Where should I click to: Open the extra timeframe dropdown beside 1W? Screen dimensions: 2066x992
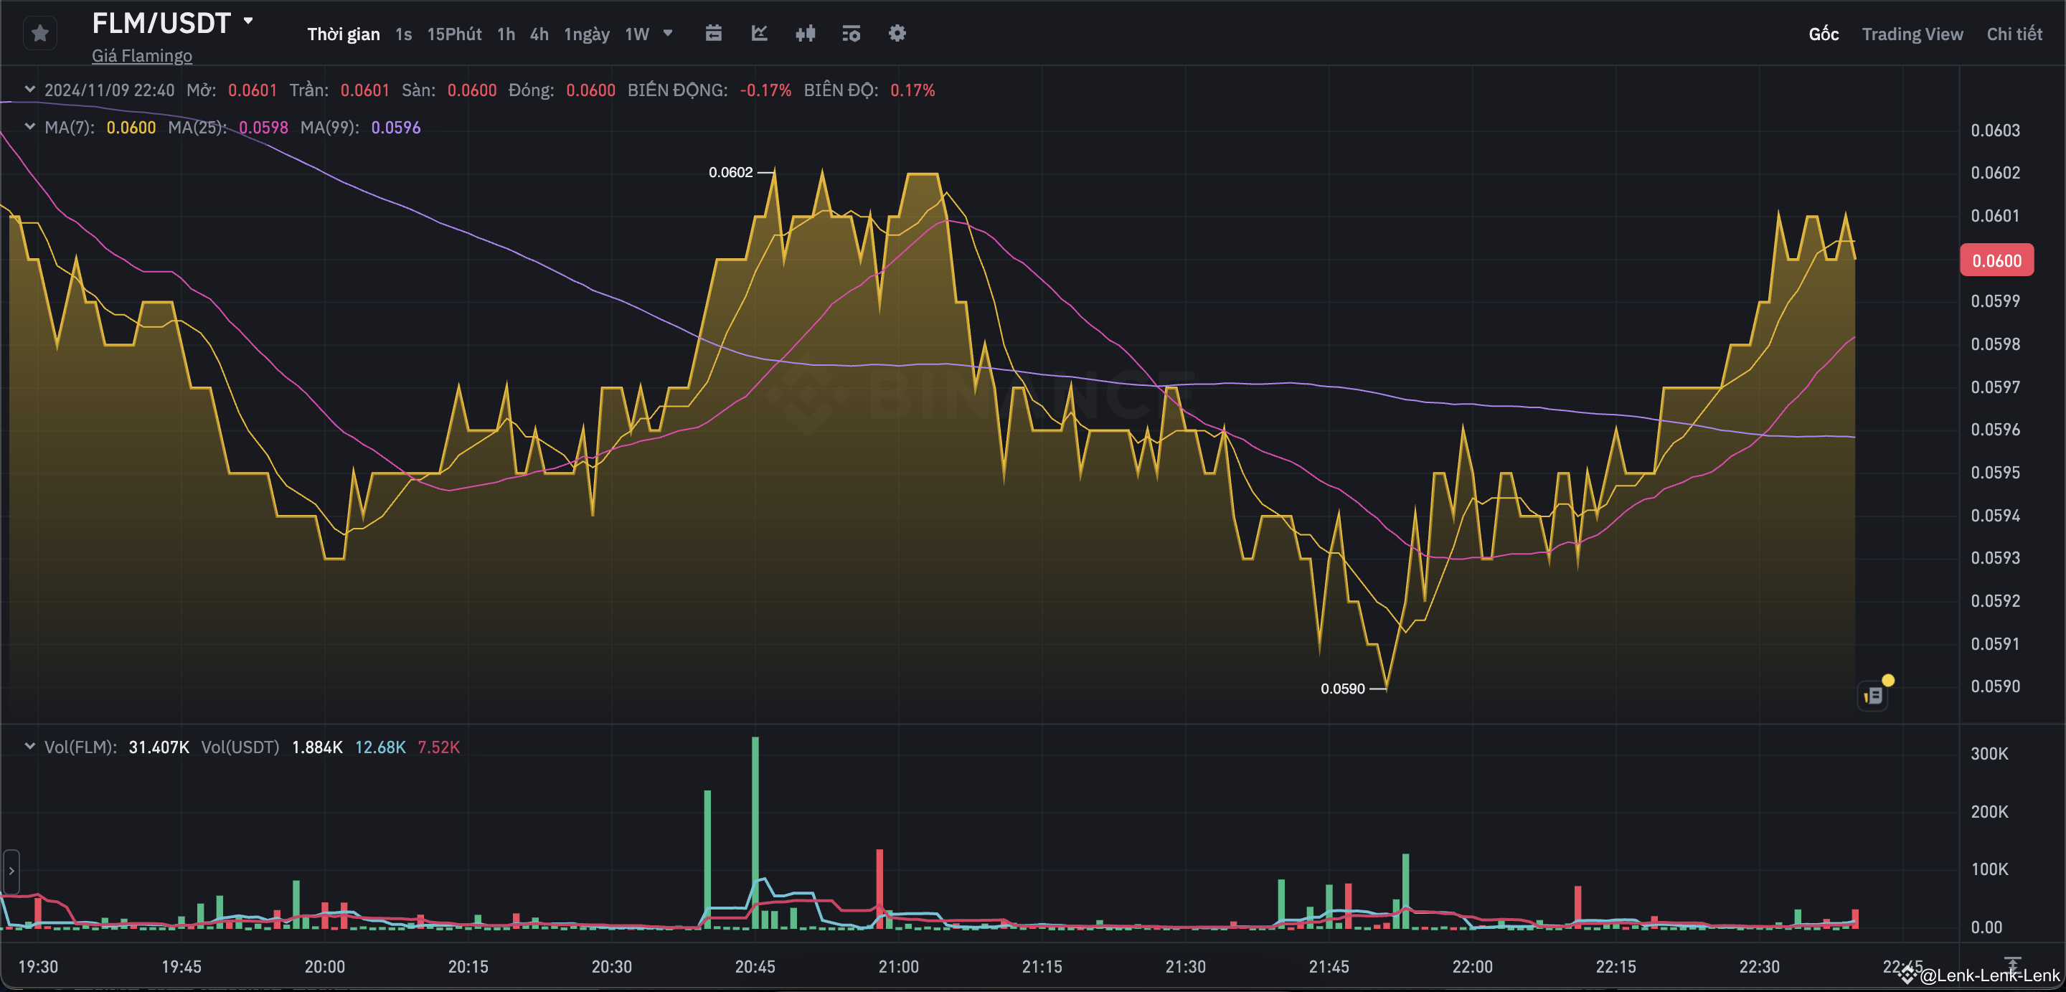point(669,34)
